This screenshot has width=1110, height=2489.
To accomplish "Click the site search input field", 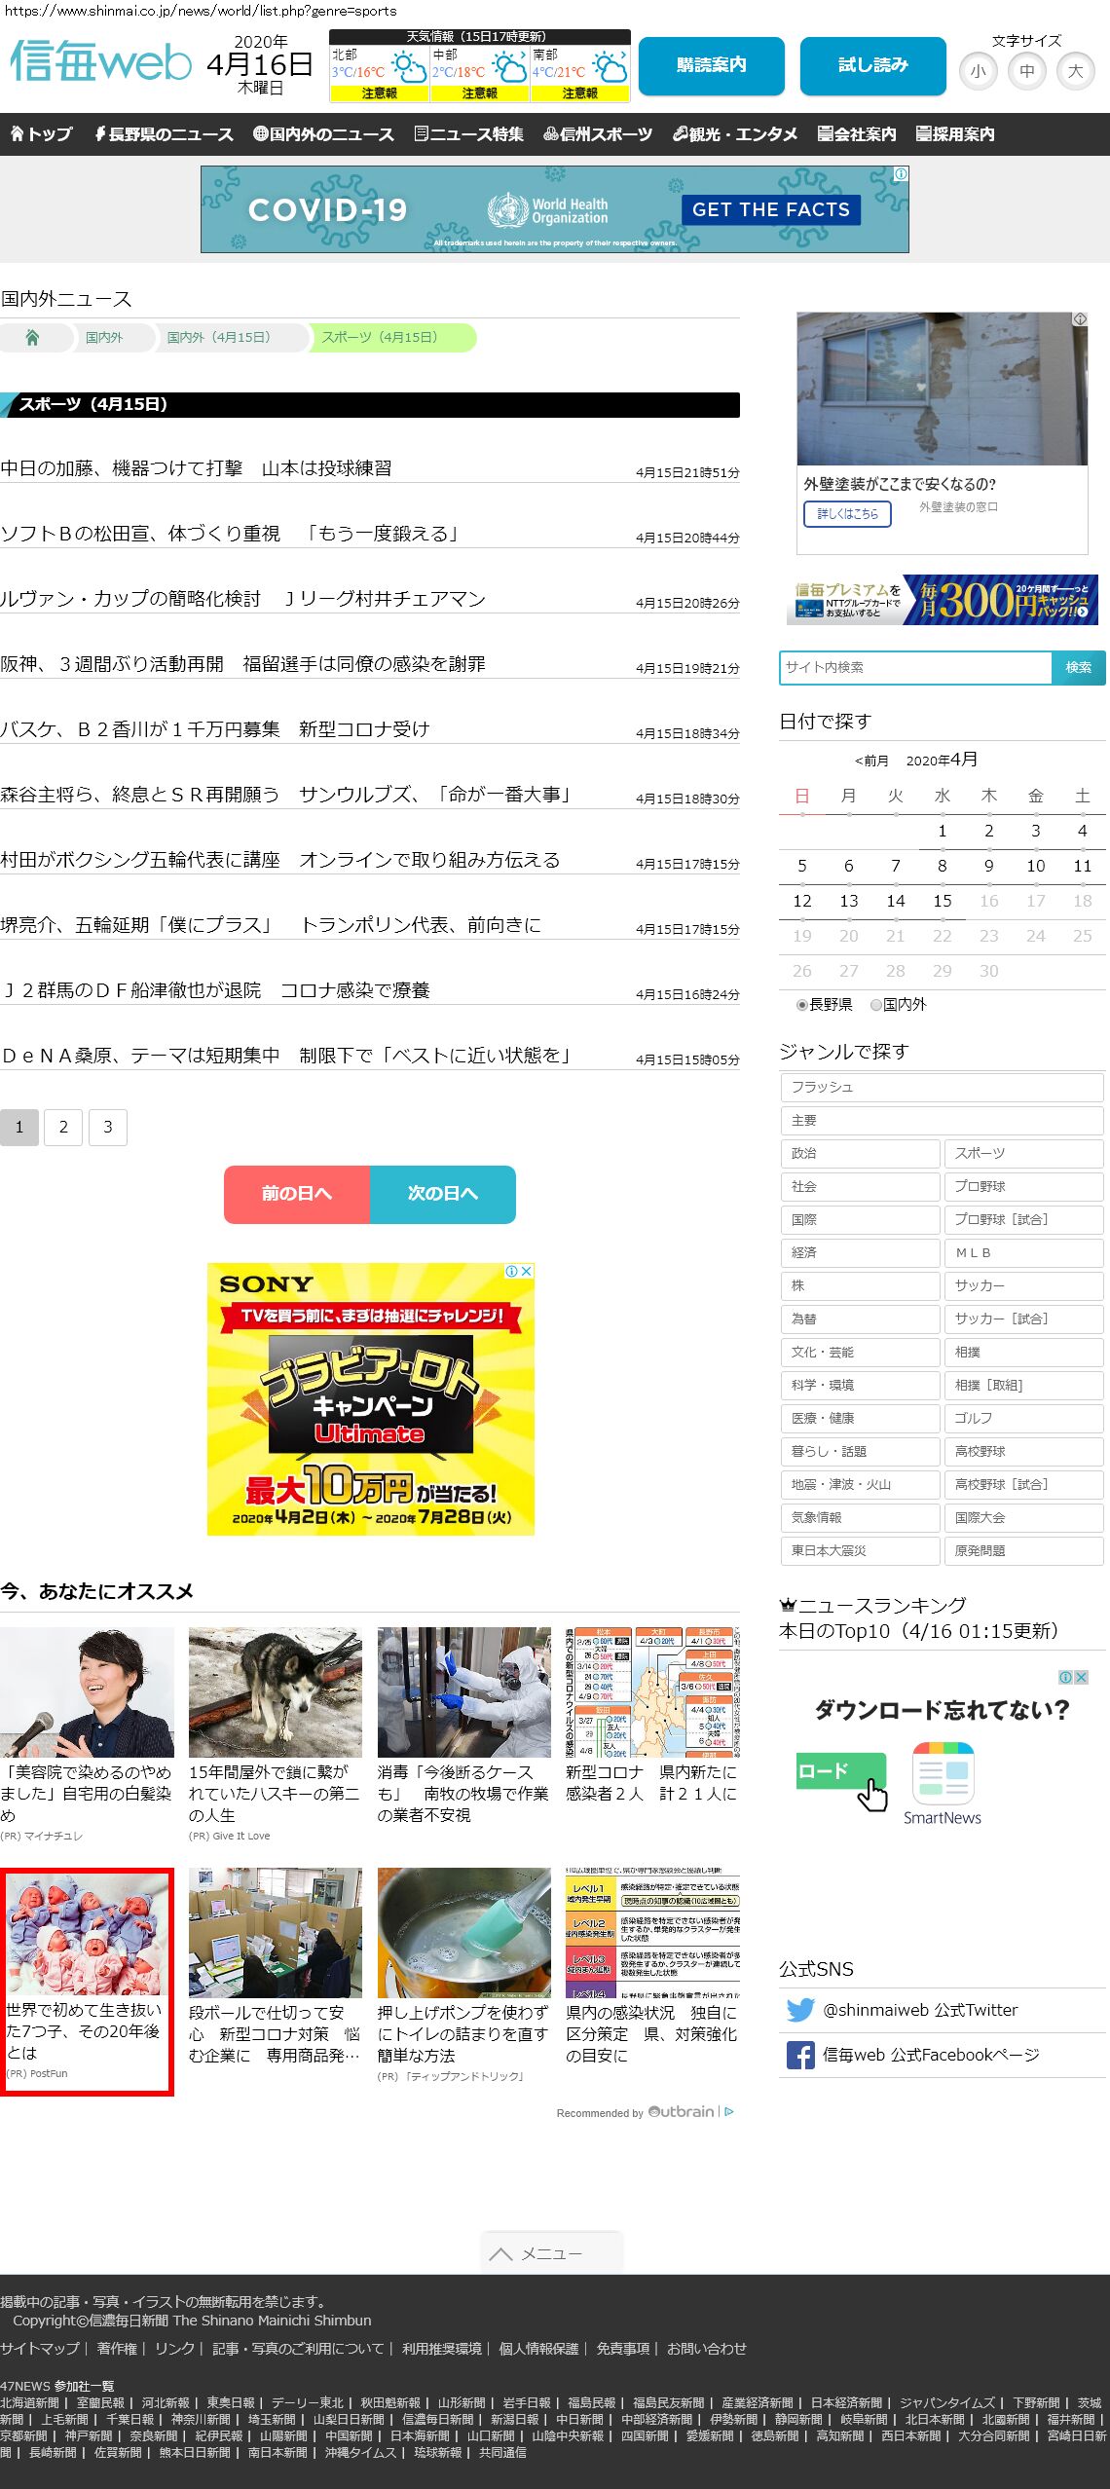I will pos(914,667).
